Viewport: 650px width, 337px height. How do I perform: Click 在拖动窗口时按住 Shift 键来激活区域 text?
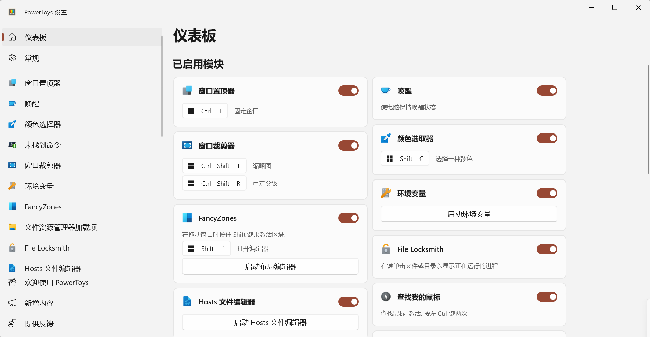234,234
